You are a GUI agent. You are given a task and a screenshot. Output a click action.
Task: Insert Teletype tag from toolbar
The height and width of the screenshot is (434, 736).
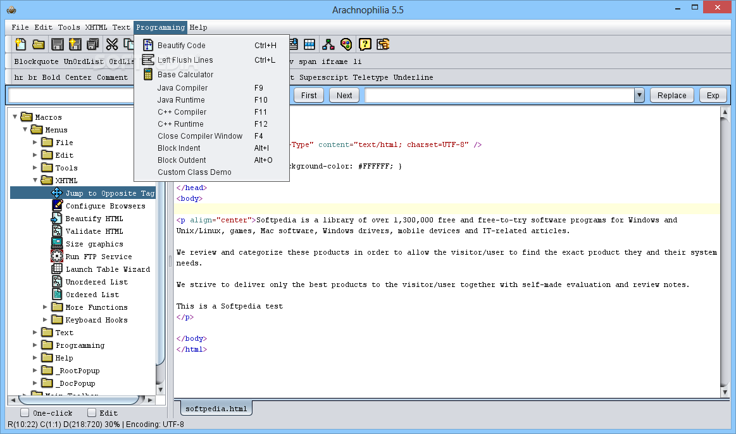(x=370, y=77)
